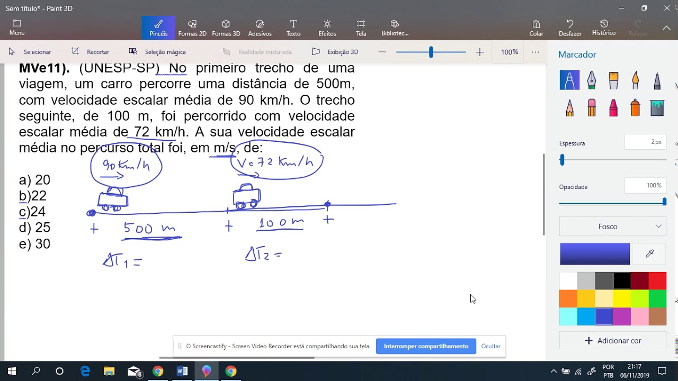Viewport: 678px width, 381px height.
Task: Pick the purple color swatch
Action: (622, 316)
